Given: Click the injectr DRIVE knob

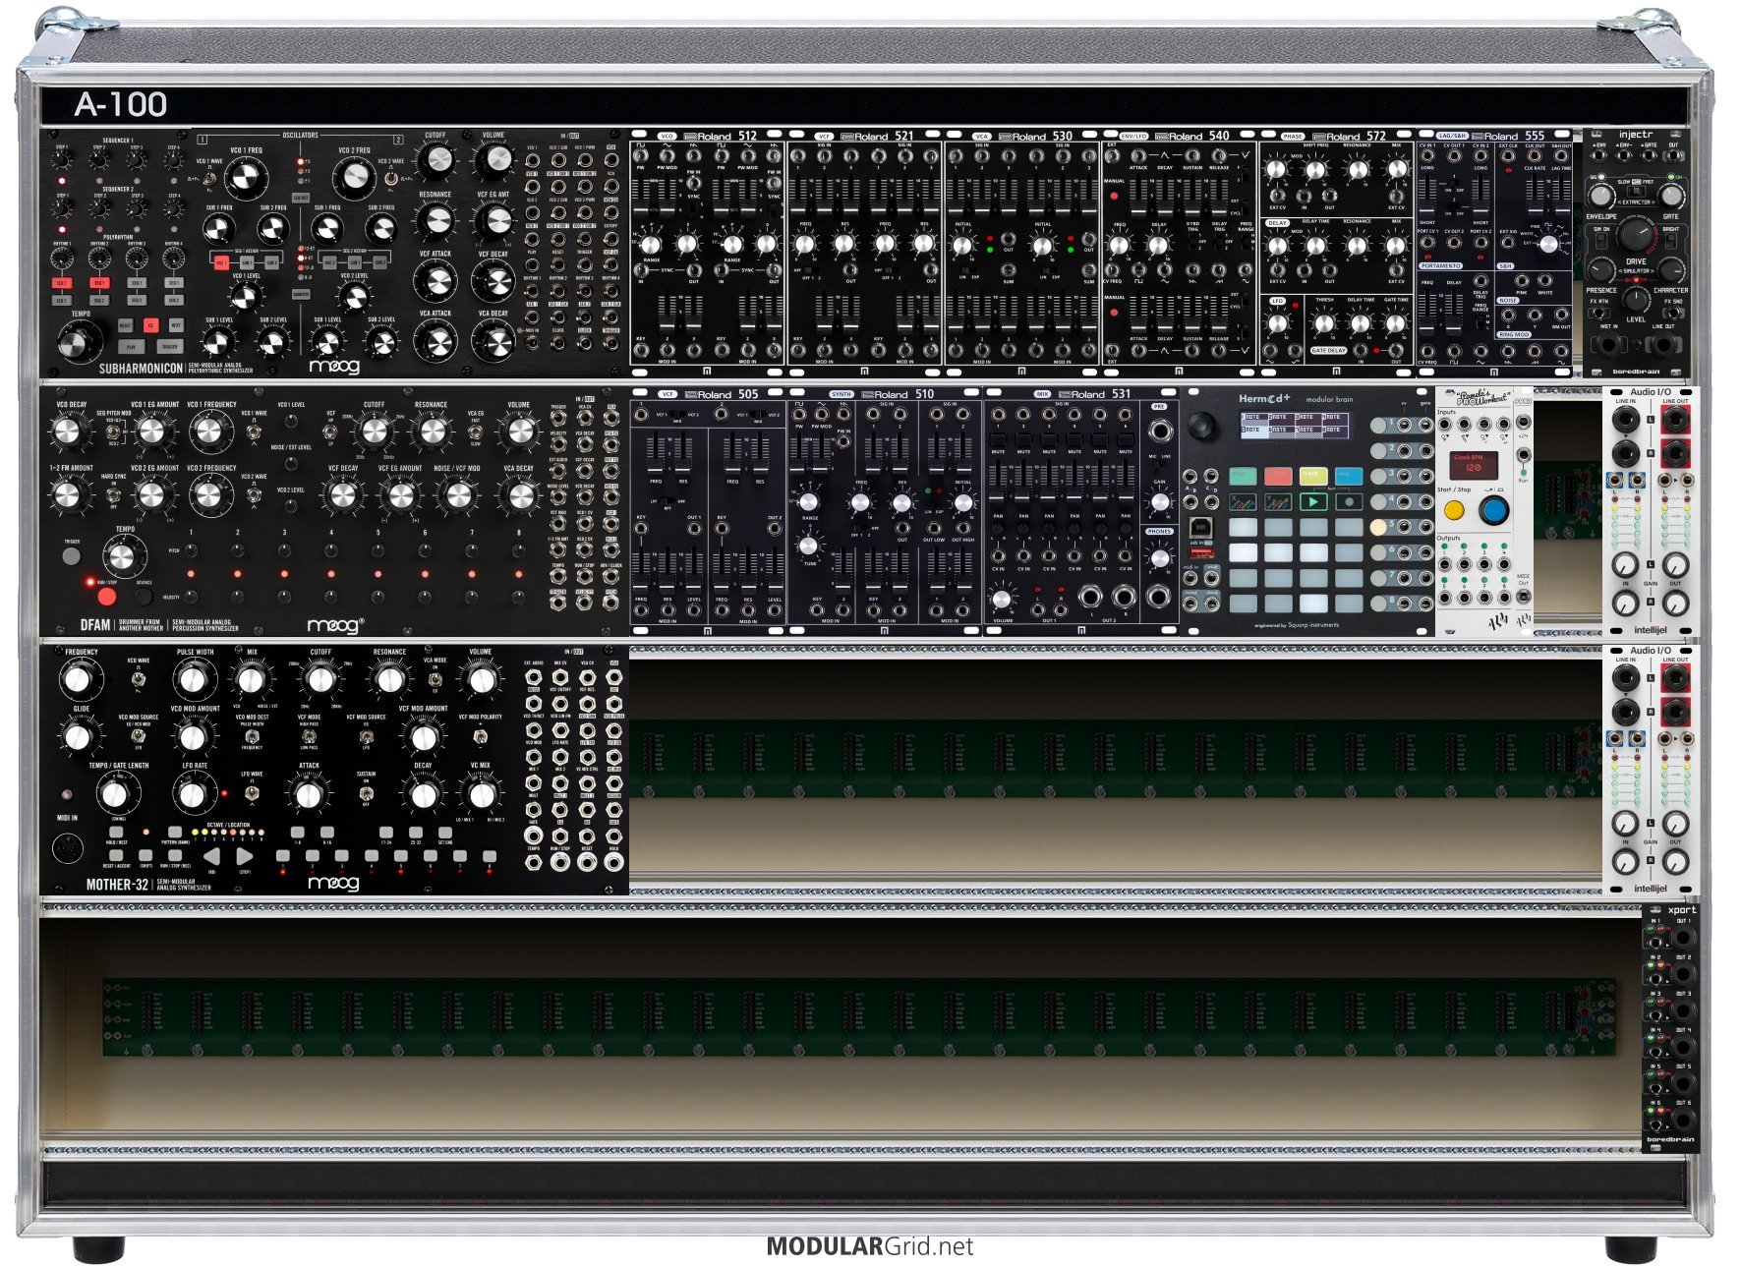Looking at the screenshot, I should pyautogui.click(x=1636, y=234).
